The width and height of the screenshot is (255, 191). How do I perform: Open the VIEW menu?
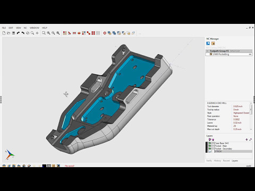point(19,28)
